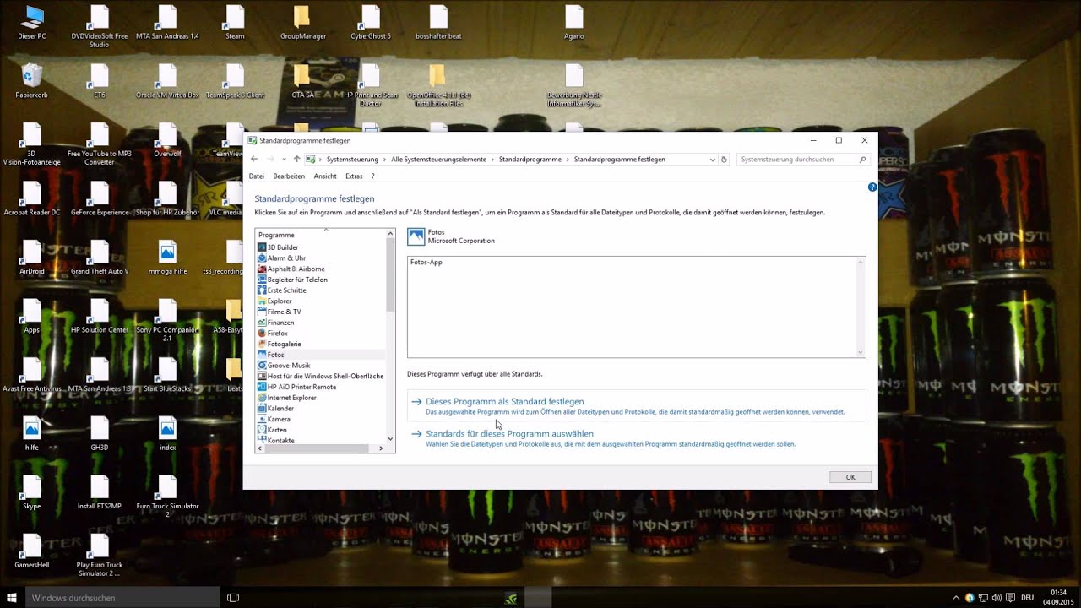Click Dieses Programm als Standard festlegen
Image resolution: width=1081 pixels, height=608 pixels.
[x=504, y=402]
